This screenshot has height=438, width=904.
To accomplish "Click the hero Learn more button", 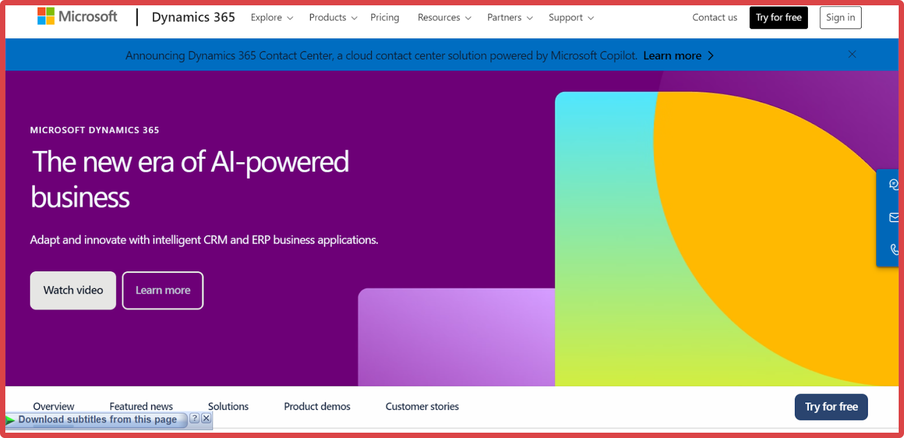I will (x=163, y=290).
